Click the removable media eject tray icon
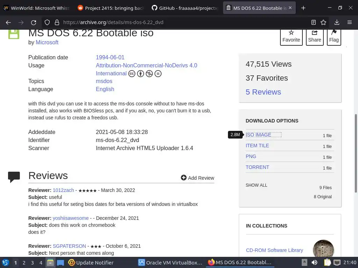 point(305,262)
